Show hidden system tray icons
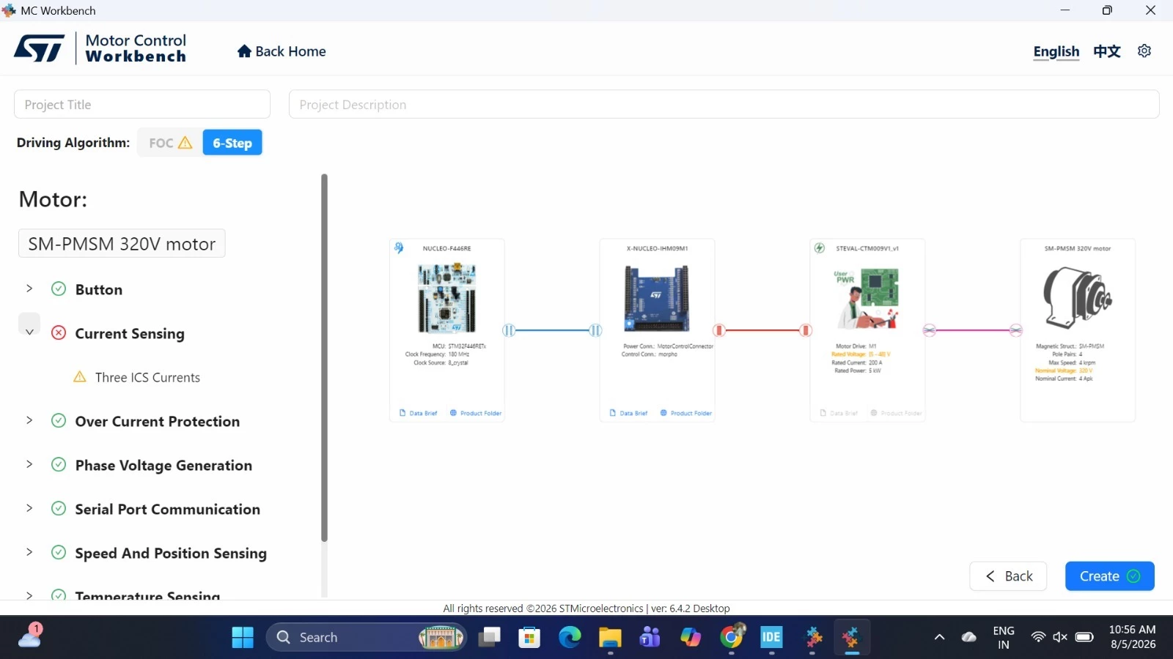1173x659 pixels. pos(939,637)
